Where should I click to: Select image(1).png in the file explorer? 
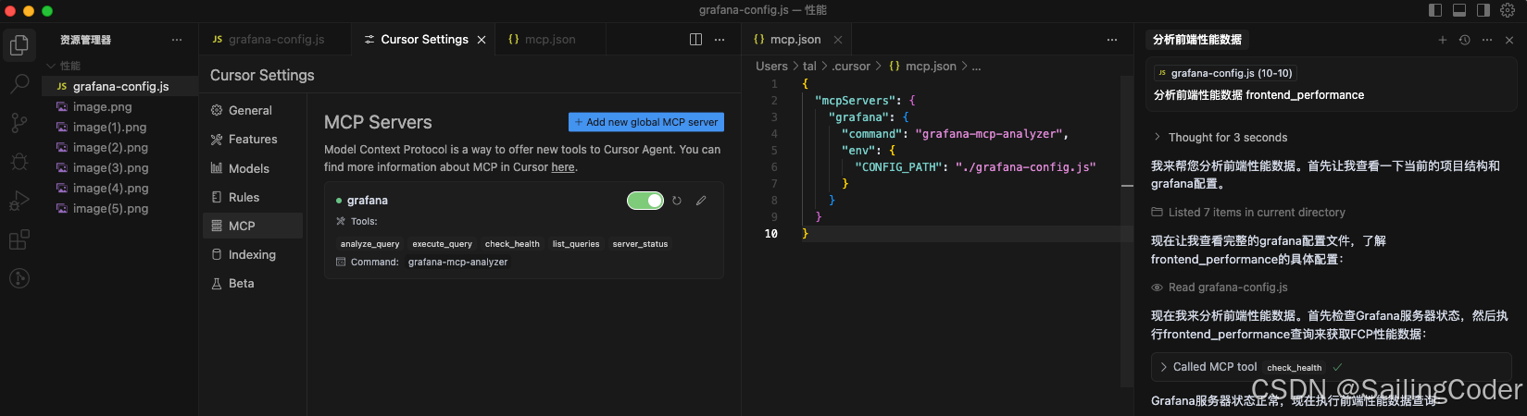(x=120, y=127)
